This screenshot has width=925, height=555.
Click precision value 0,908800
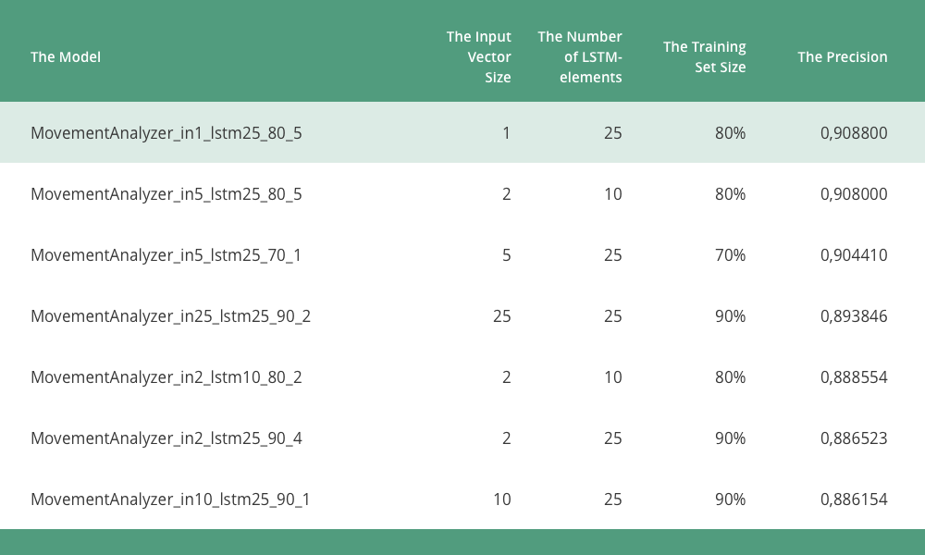point(854,133)
